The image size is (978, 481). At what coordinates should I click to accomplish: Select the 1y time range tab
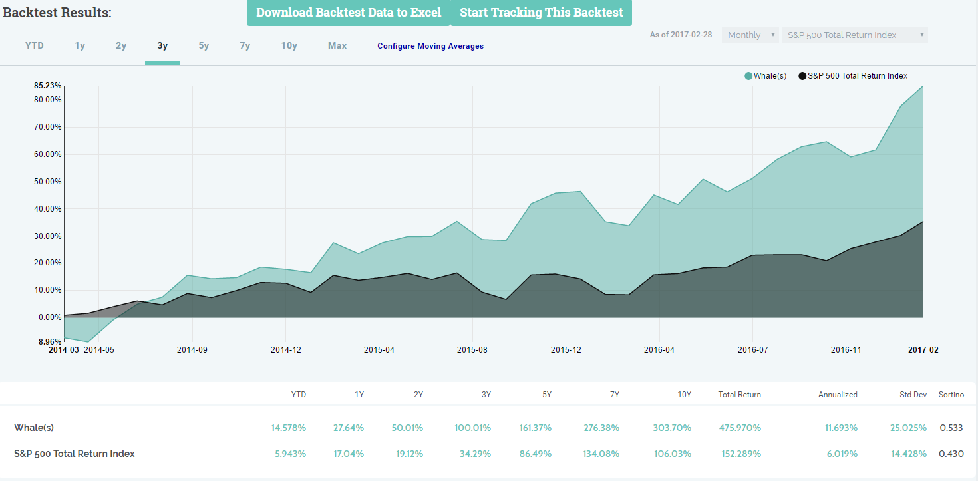(x=80, y=46)
